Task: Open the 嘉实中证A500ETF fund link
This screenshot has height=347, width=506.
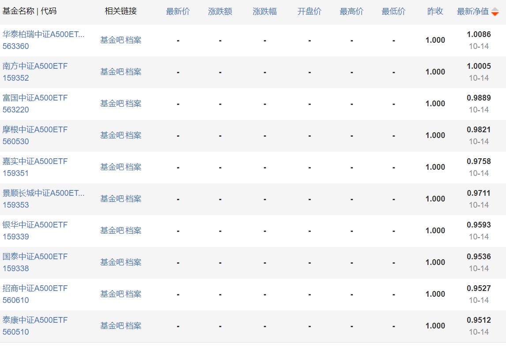Action: coord(35,161)
